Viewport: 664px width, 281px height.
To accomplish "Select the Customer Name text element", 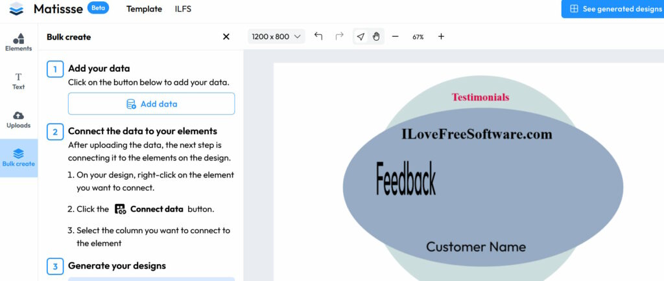I will pyautogui.click(x=476, y=247).
